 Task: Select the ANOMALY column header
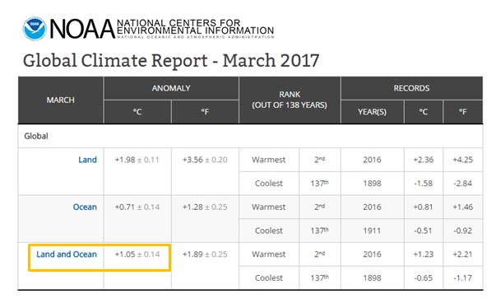click(171, 88)
